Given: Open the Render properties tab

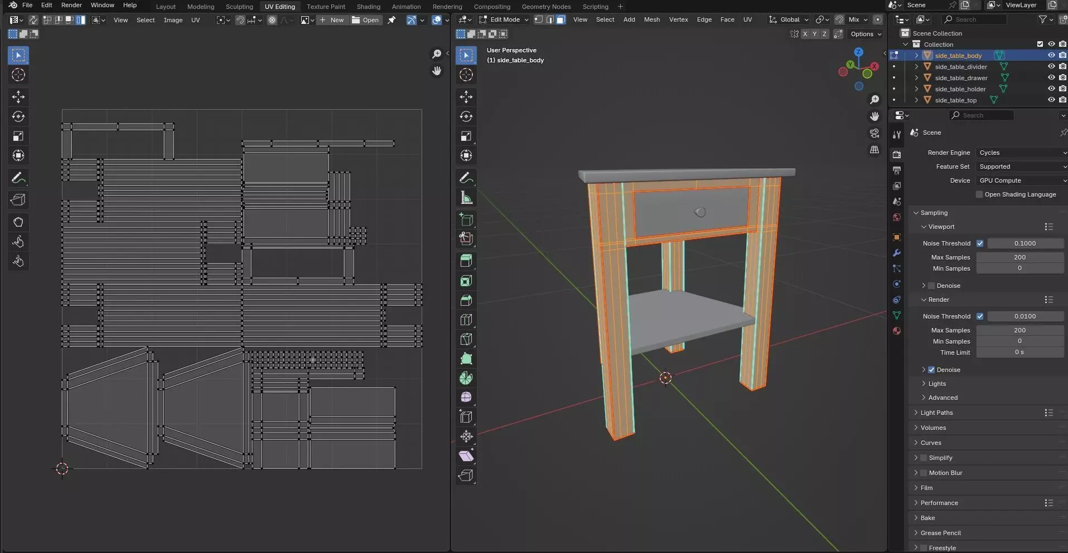Looking at the screenshot, I should point(897,155).
